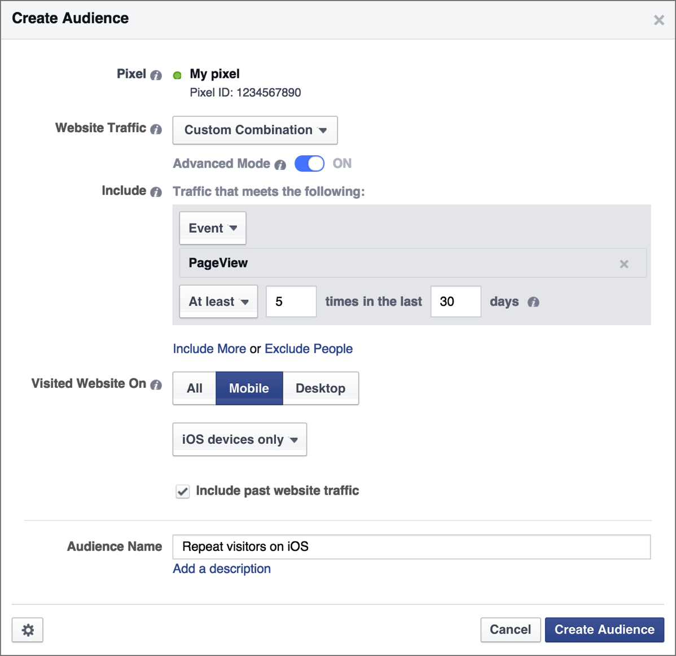Open the Custom Combination dropdown
Image resolution: width=676 pixels, height=656 pixels.
click(255, 130)
